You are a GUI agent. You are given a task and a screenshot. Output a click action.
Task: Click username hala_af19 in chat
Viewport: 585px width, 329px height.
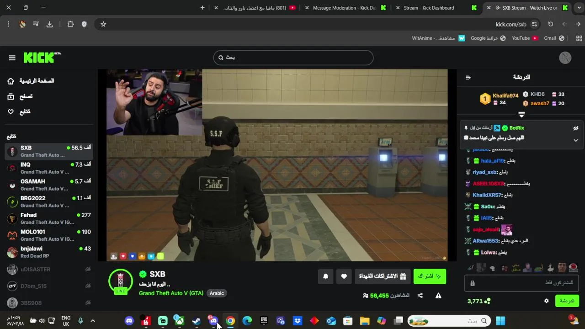tap(492, 161)
